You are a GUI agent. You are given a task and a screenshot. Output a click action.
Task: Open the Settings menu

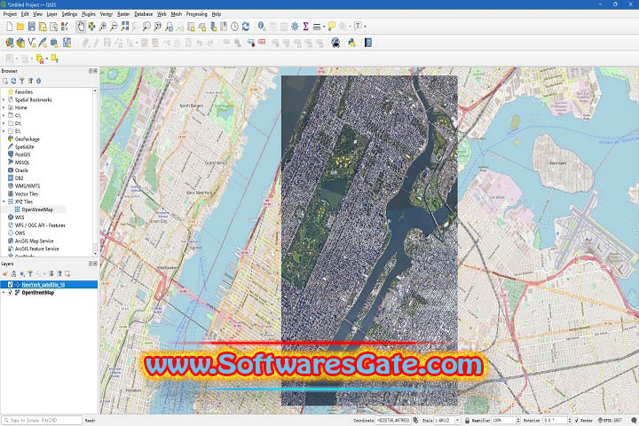[69, 14]
